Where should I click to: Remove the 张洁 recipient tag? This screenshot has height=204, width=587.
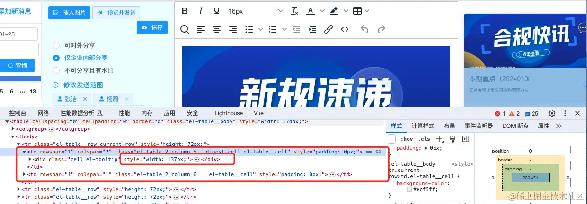click(x=85, y=99)
